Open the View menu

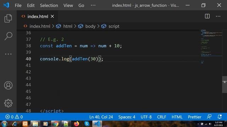[68, 6]
